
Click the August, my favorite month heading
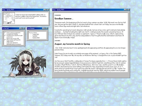pyautogui.click(x=72, y=44)
